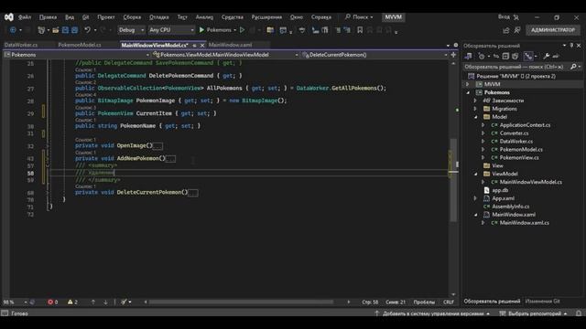Click the warnings triangle icon showing 2
The height and width of the screenshot is (329, 586).
click(x=71, y=302)
